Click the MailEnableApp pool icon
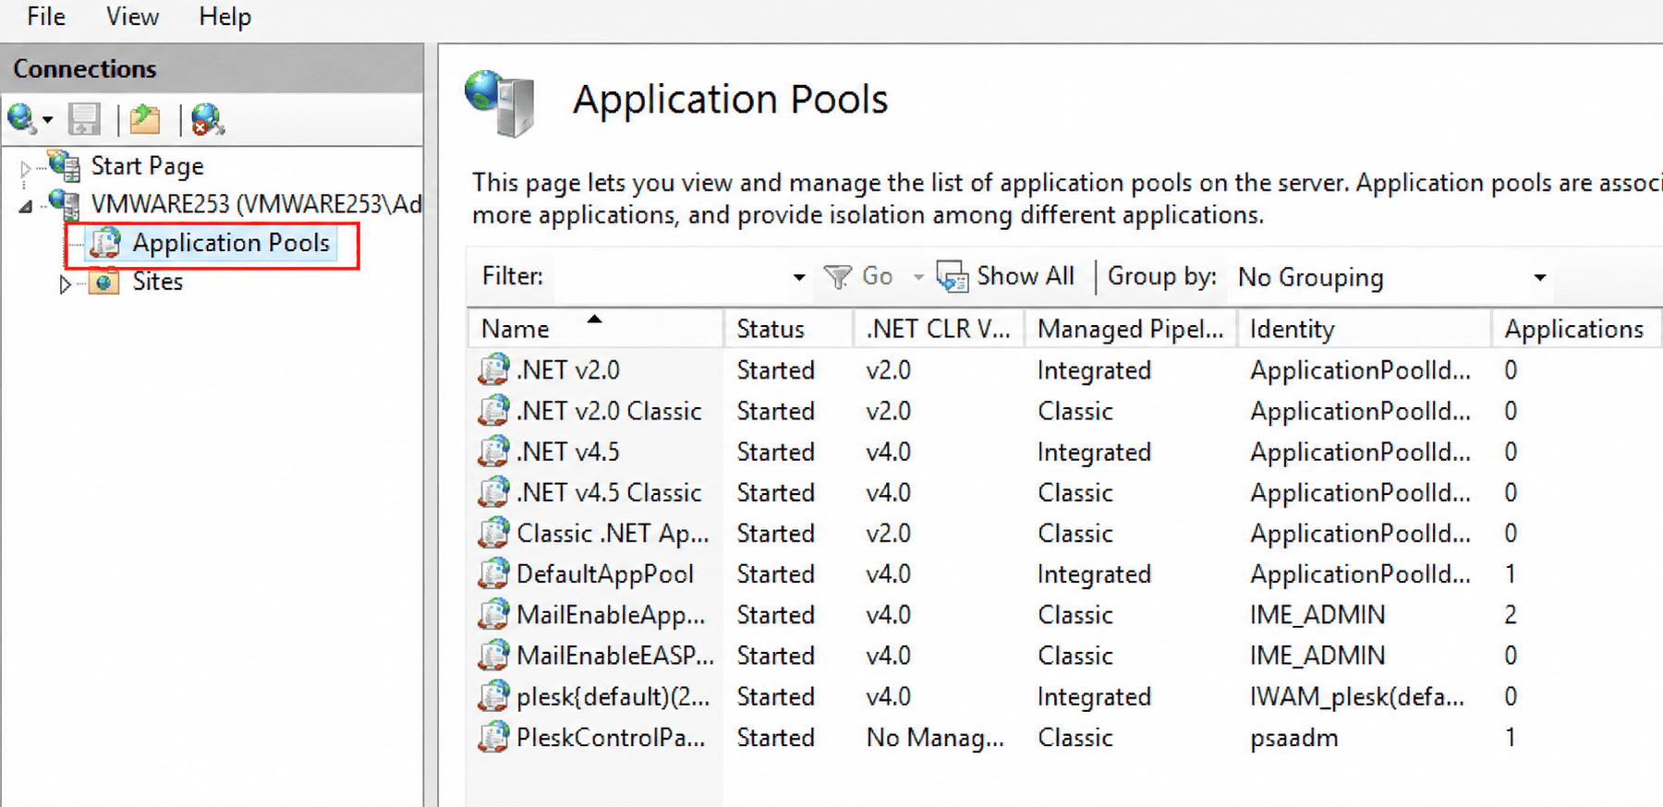Screen dimensions: 1663x807 (494, 614)
